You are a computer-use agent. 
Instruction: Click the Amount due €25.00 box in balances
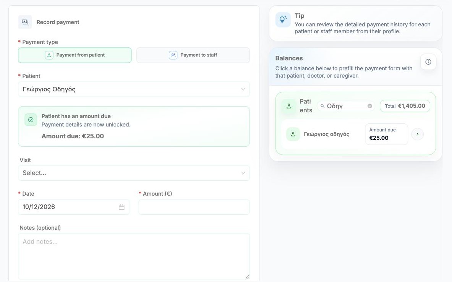click(x=387, y=134)
